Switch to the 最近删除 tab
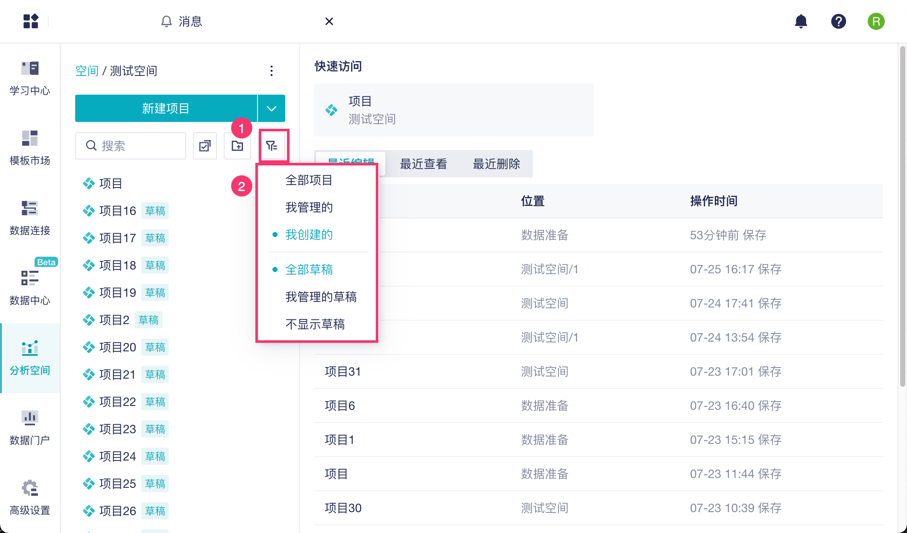The width and height of the screenshot is (907, 533). 496,164
